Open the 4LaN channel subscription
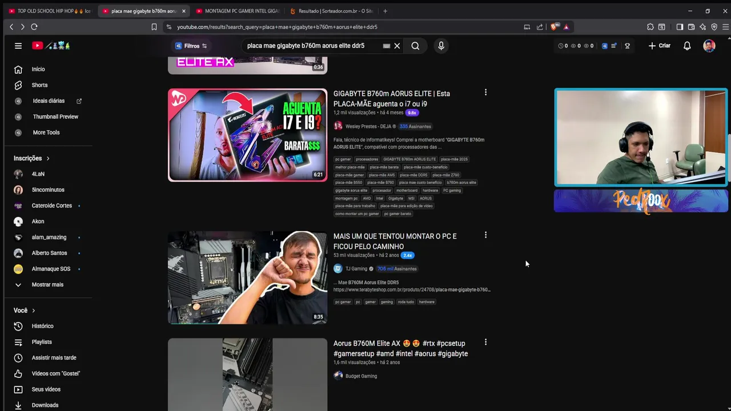731x411 pixels. (x=38, y=174)
